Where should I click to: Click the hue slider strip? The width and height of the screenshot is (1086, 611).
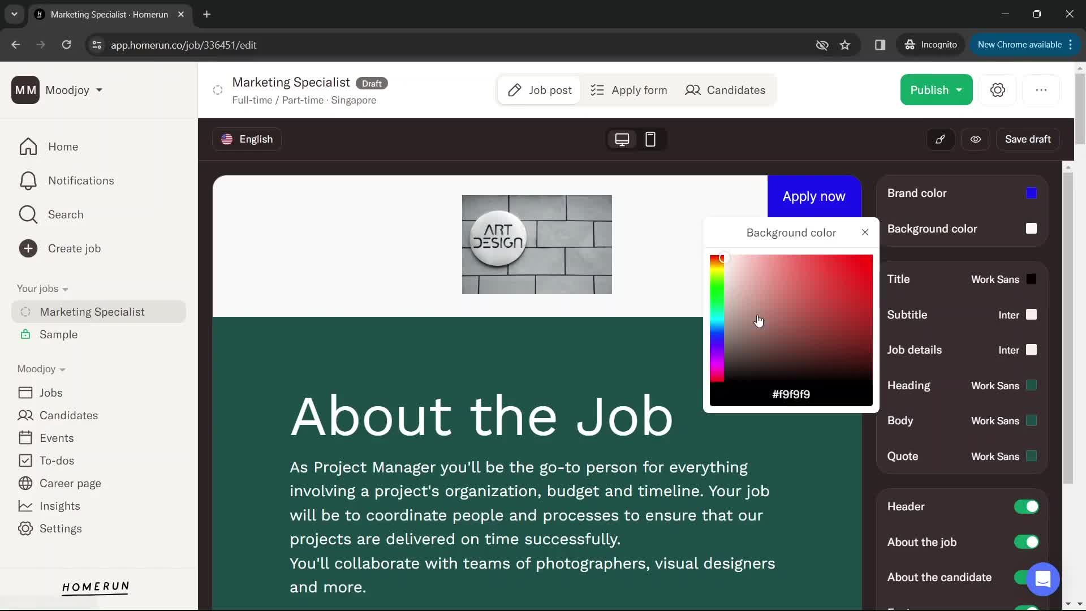pyautogui.click(x=717, y=320)
